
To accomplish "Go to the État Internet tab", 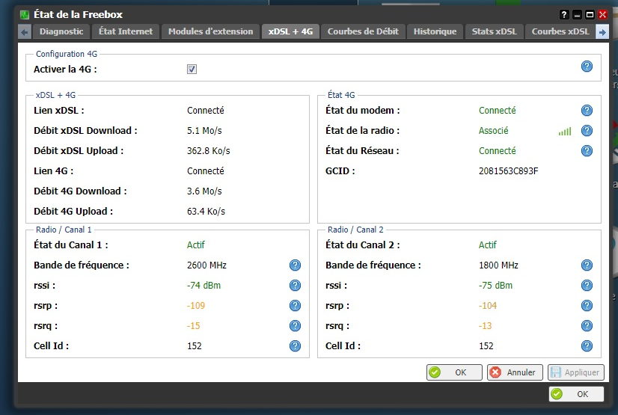I will click(126, 31).
